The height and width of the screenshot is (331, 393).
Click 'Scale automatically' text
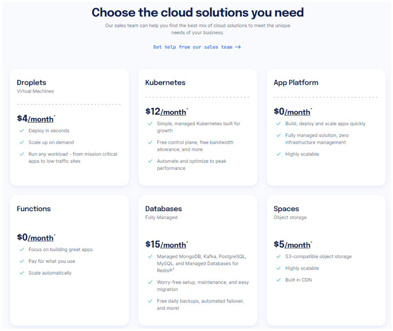coord(50,273)
